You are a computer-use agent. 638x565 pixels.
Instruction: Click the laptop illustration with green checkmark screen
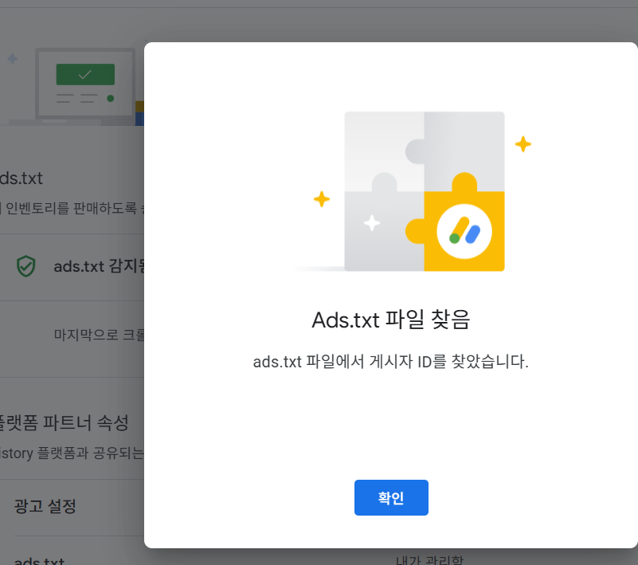(85, 84)
